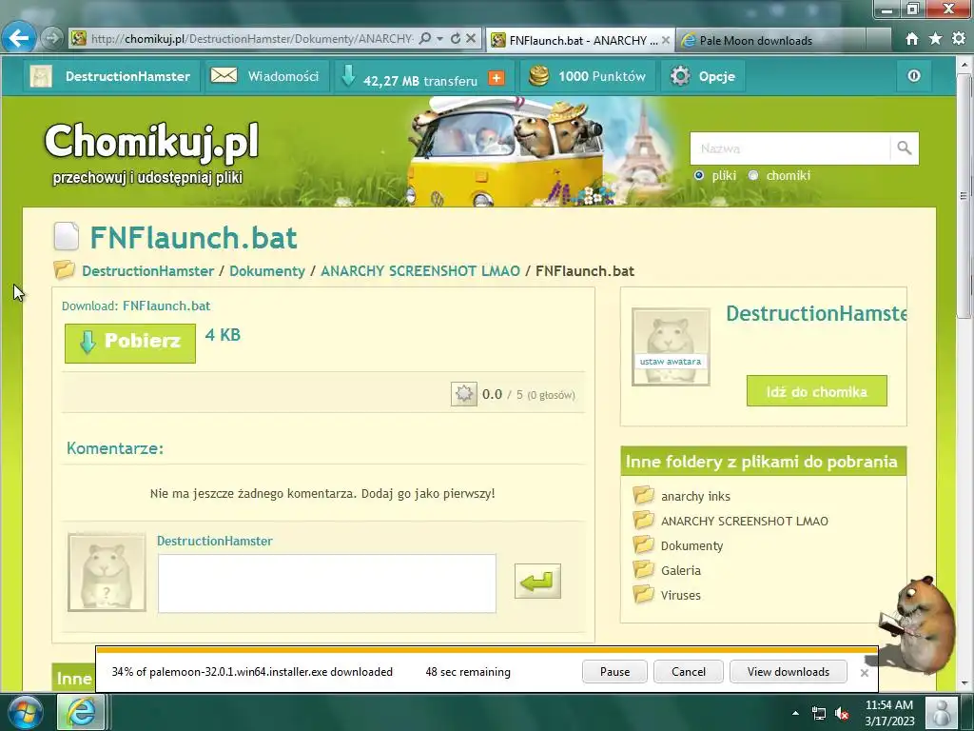Image resolution: width=974 pixels, height=731 pixels.
Task: Click Internet Explorer taskbar icon
Action: click(82, 712)
